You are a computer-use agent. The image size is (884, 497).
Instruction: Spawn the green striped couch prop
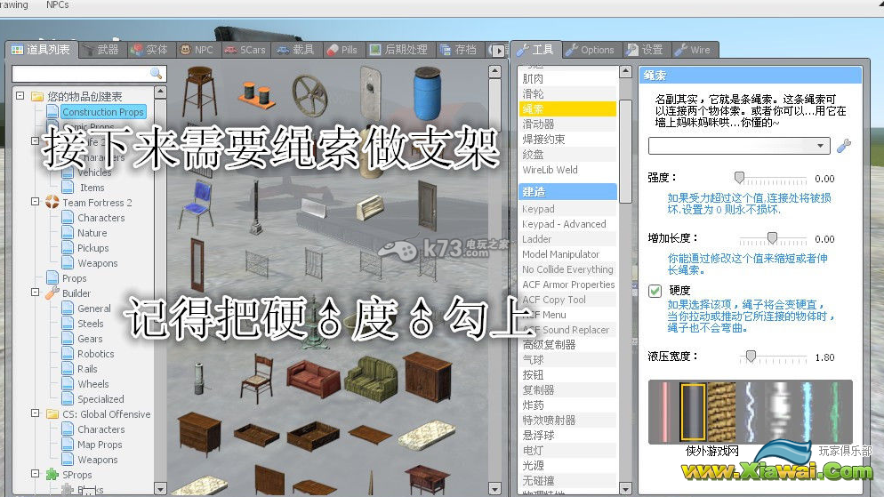[x=371, y=378]
